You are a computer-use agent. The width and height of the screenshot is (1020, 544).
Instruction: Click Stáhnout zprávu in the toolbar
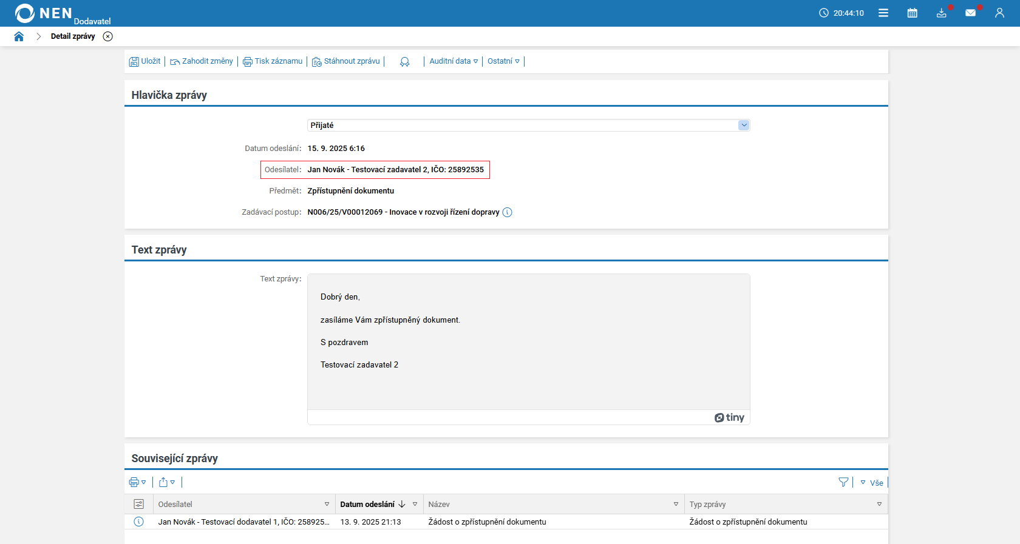pos(346,61)
